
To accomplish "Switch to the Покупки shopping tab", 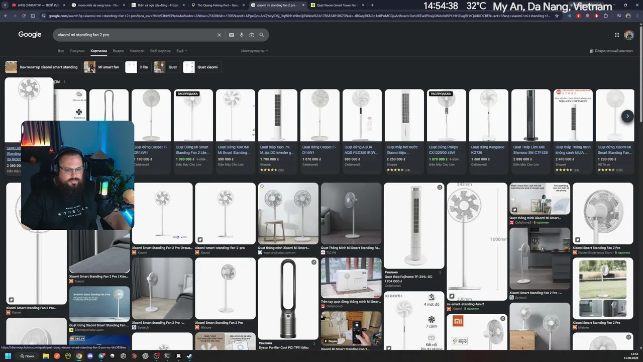I will coord(77,51).
